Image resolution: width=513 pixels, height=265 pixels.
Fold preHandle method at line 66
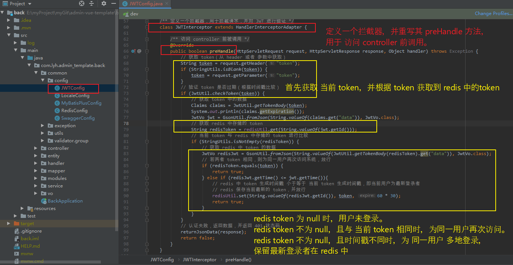click(147, 51)
